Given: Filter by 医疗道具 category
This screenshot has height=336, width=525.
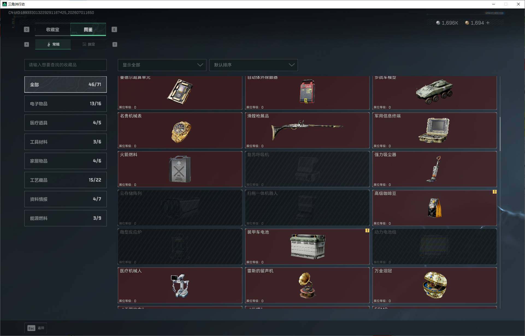Looking at the screenshot, I should coord(66,123).
